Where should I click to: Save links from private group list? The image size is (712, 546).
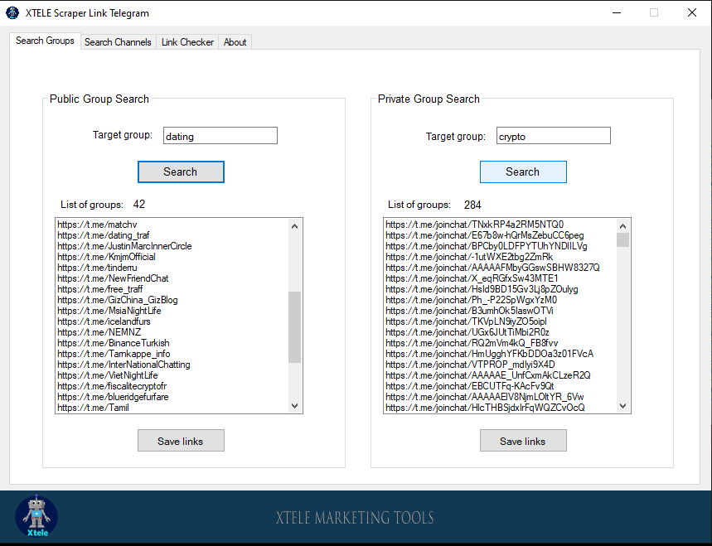[523, 441]
